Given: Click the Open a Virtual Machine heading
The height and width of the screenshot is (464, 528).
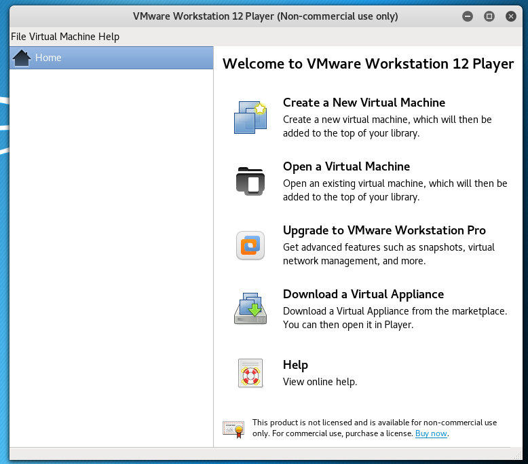Looking at the screenshot, I should [x=346, y=166].
